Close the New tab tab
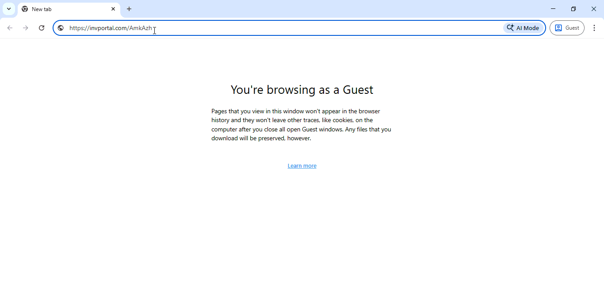This screenshot has width=604, height=300. 113,9
